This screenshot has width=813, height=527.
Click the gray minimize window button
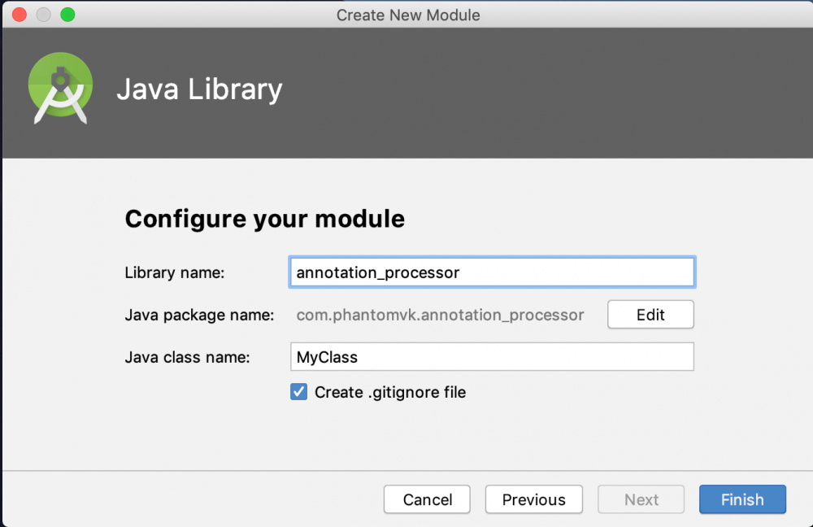pyautogui.click(x=44, y=15)
